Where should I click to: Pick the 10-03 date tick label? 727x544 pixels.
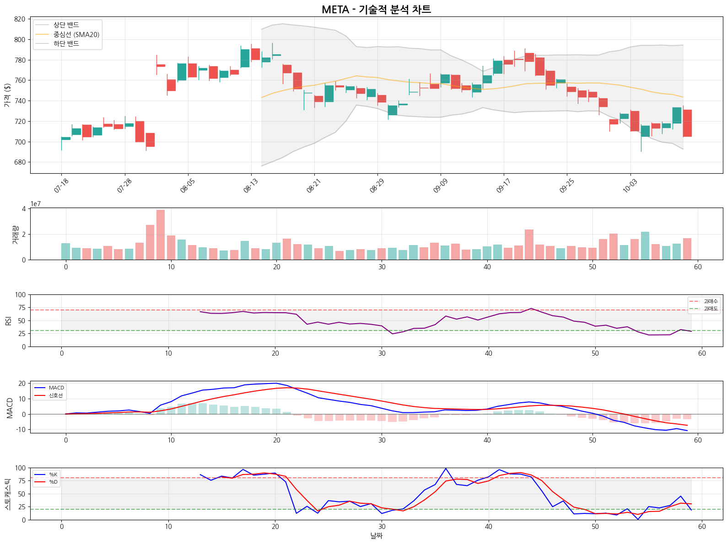630,186
